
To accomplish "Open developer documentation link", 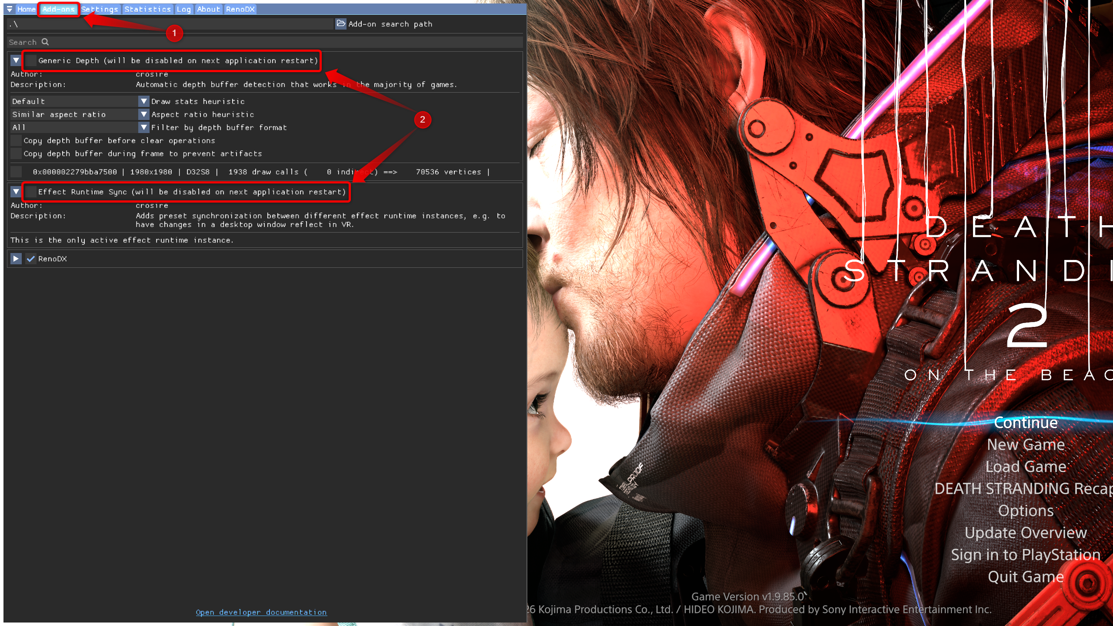I will (261, 612).
